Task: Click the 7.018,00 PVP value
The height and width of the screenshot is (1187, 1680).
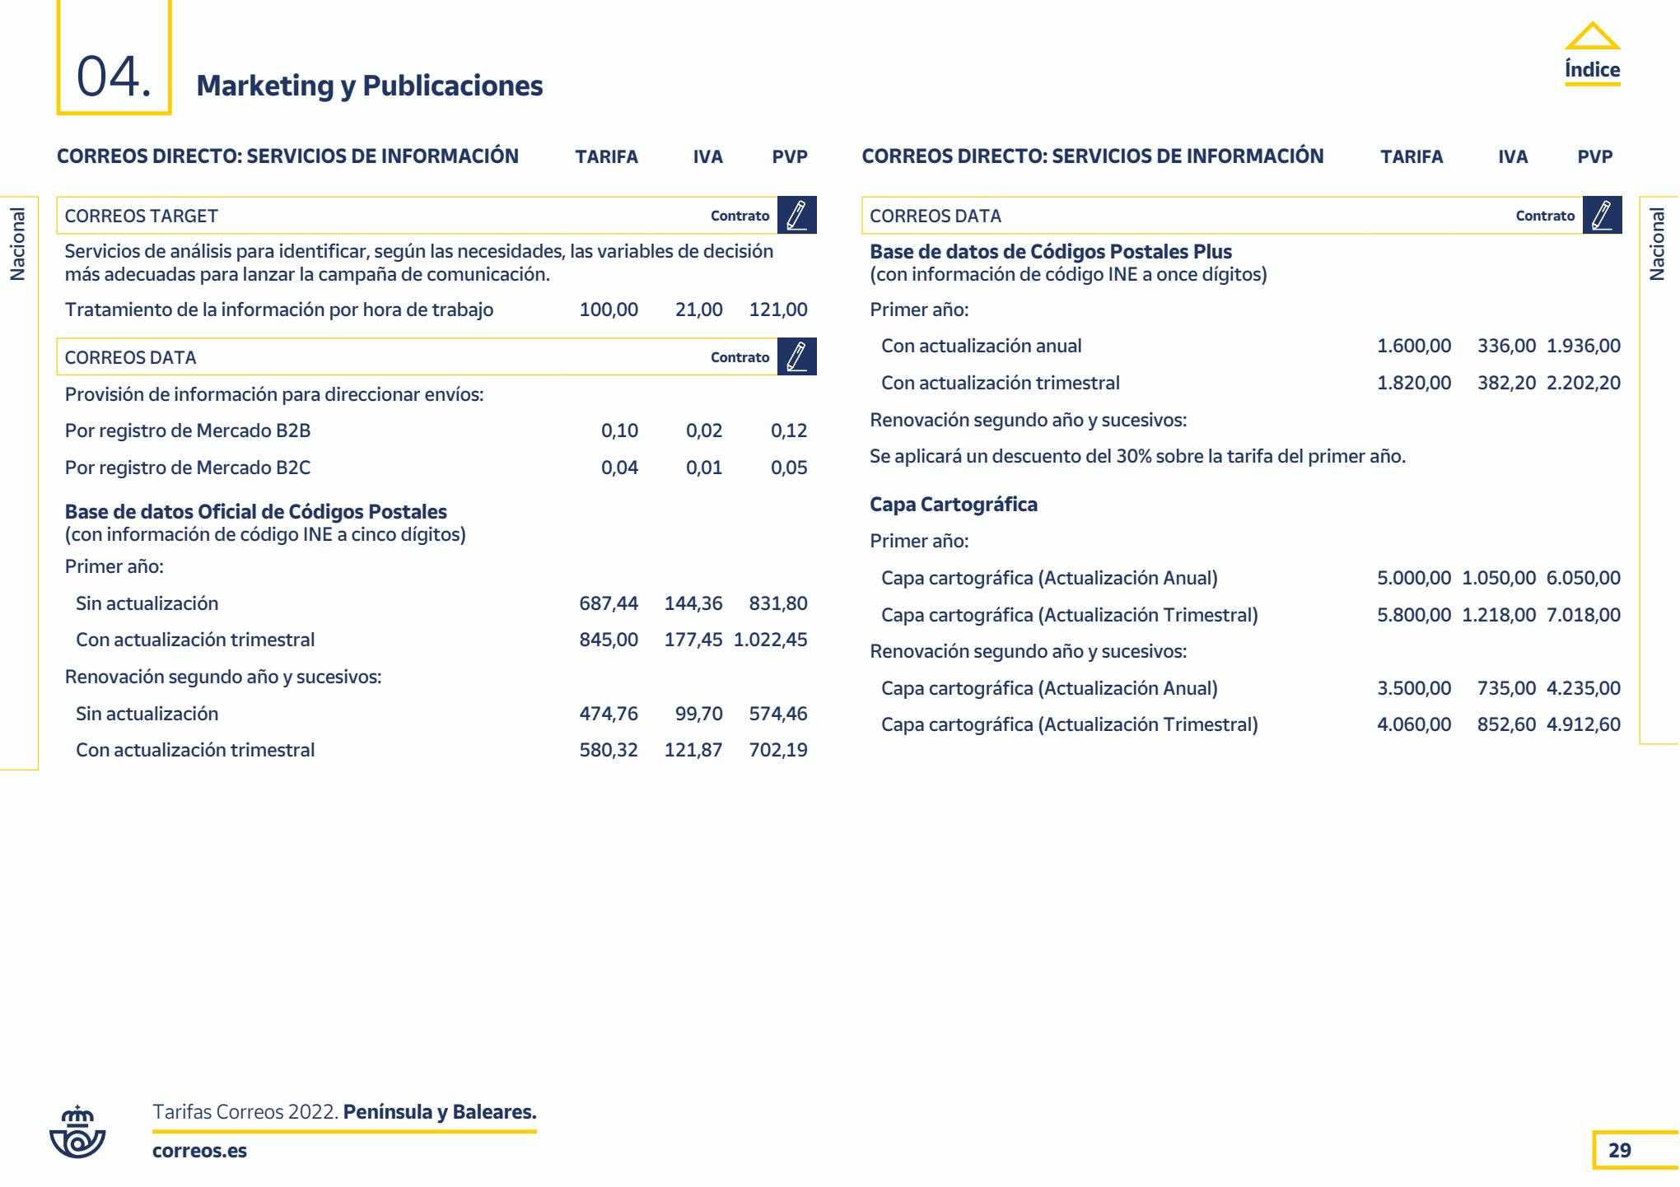Action: [x=1583, y=615]
